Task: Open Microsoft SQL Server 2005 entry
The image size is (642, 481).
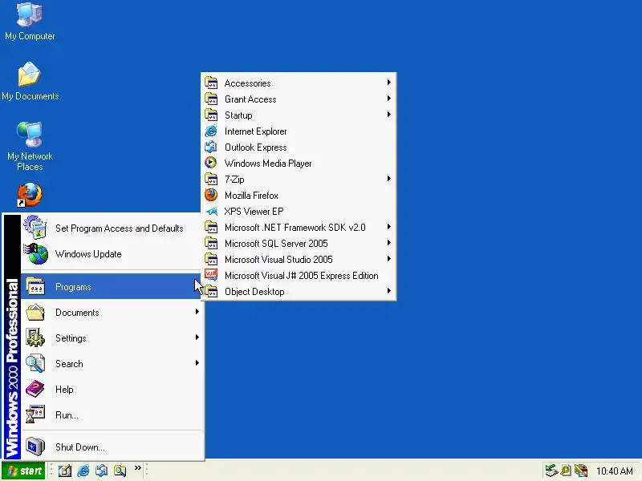Action: [x=299, y=244]
